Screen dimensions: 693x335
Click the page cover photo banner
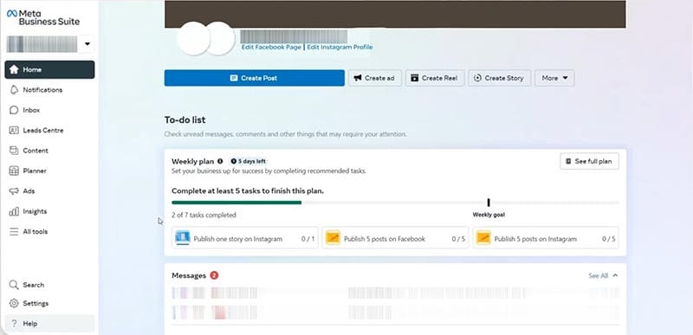coord(395,14)
